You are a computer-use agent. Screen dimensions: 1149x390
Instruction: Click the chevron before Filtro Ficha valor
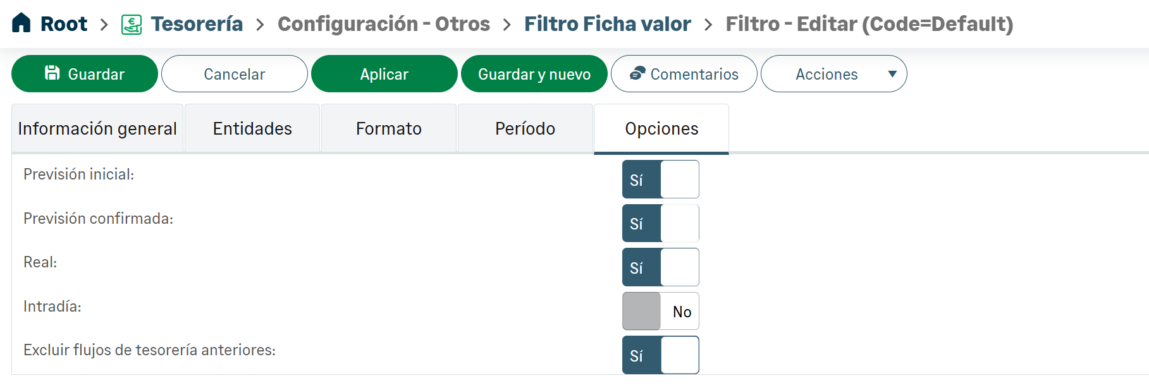[x=507, y=25]
